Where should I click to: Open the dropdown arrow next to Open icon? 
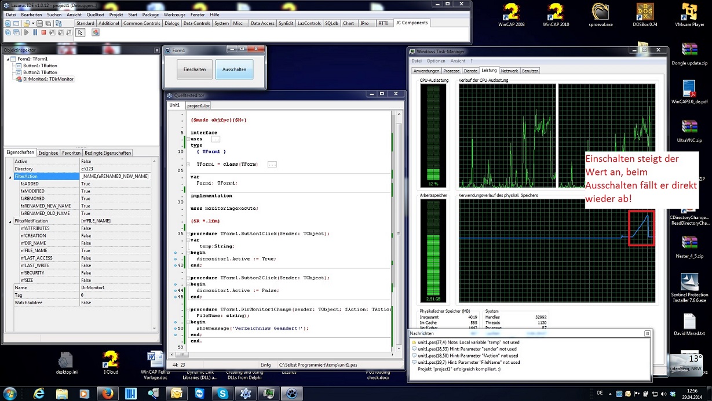coord(33,23)
